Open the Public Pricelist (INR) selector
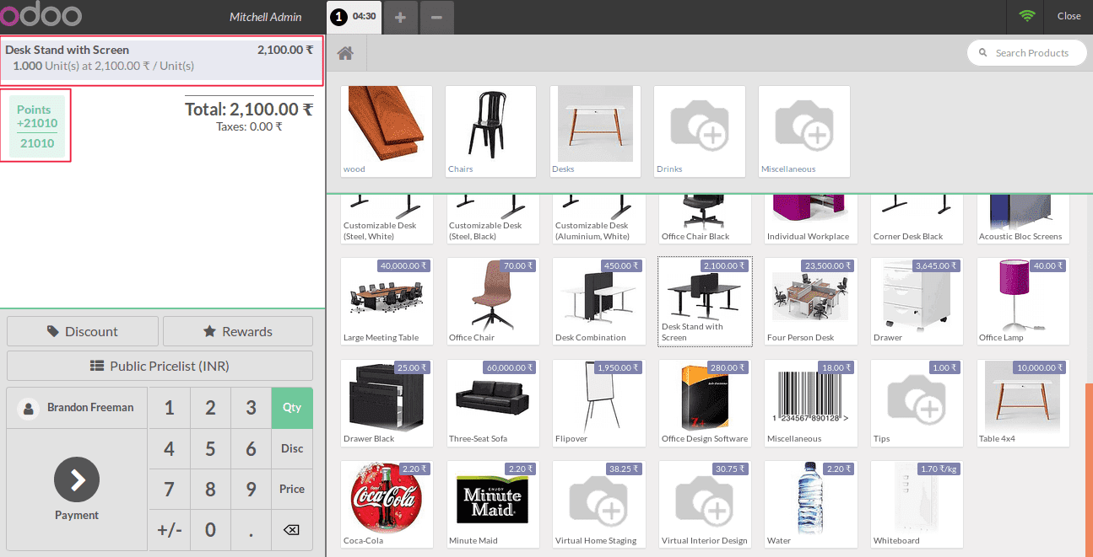The image size is (1093, 557). pyautogui.click(x=160, y=366)
